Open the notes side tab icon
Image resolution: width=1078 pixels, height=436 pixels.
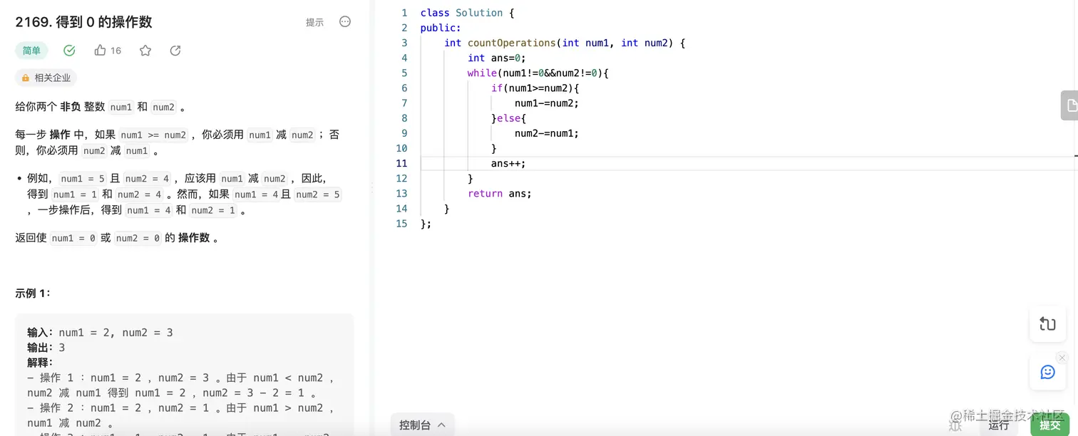point(1070,105)
